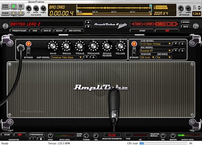202x145 pixels.
Task: Click the amp orange power light
Action: click(29, 44)
